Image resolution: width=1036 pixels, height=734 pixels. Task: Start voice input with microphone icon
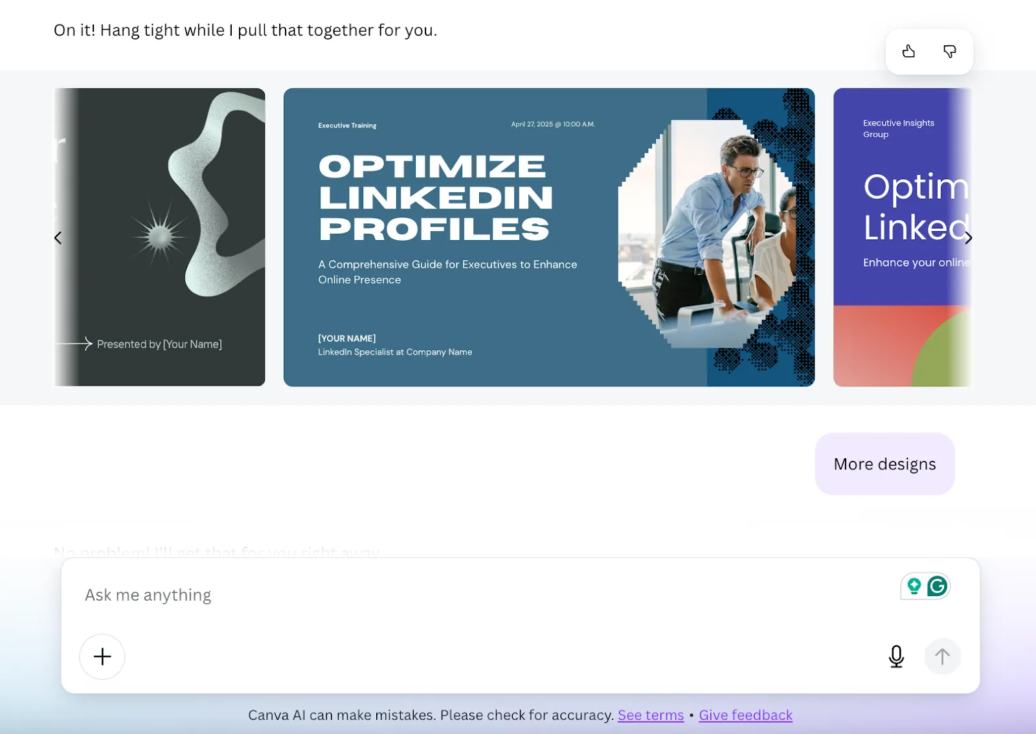tap(896, 656)
